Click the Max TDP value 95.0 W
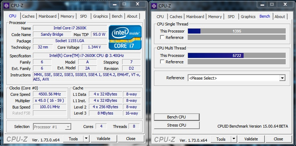The width and height of the screenshot is (296, 146). (99, 34)
